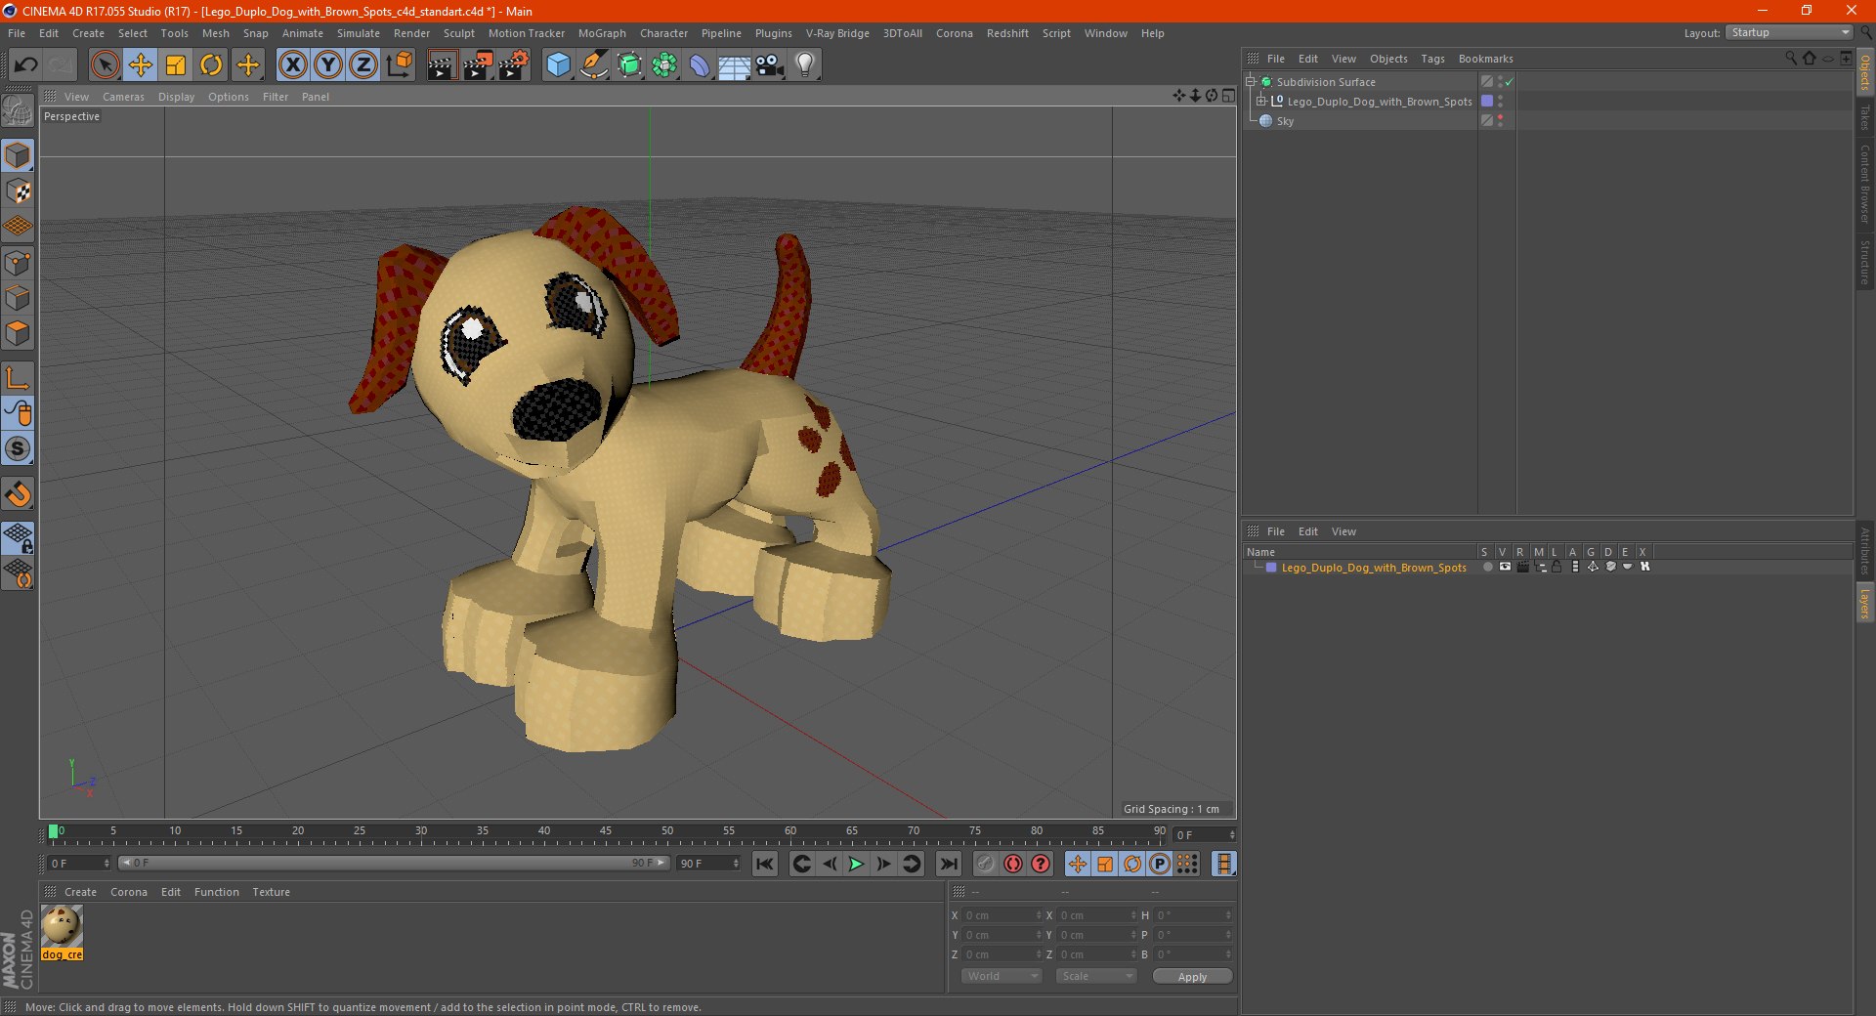Switch to Texture mode
The height and width of the screenshot is (1016, 1876).
coord(18,191)
